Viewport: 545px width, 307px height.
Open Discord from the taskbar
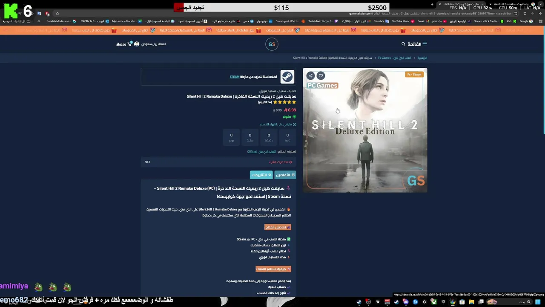click(406, 302)
